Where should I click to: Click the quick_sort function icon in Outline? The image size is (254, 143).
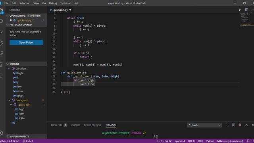click(13, 100)
